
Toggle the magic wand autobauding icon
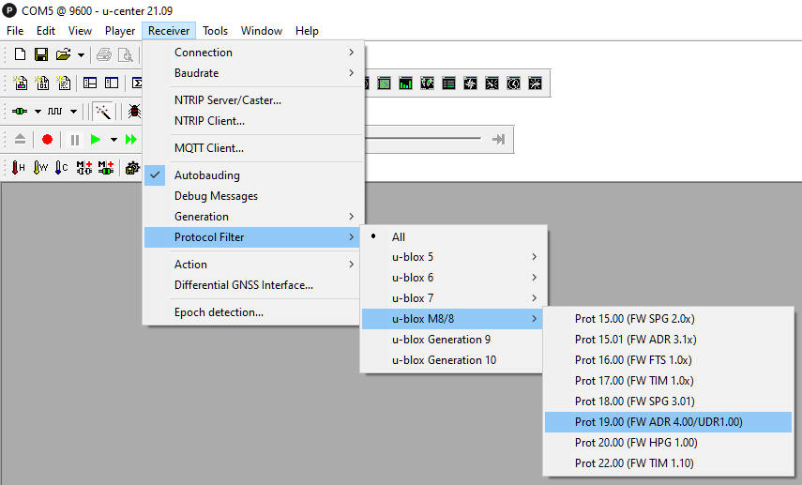click(x=103, y=111)
